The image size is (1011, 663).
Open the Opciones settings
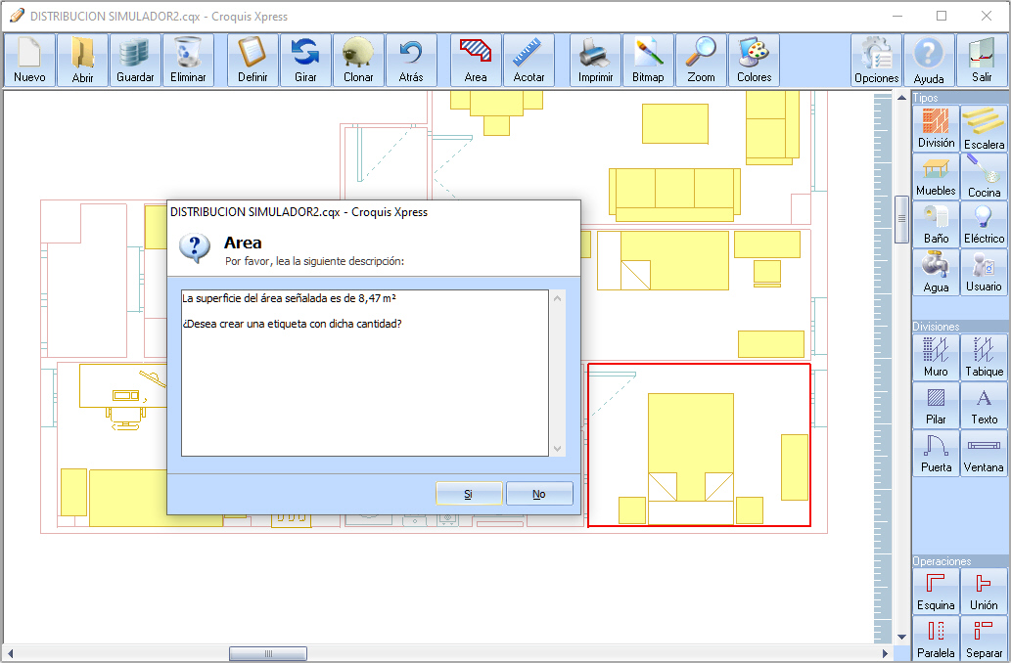876,60
